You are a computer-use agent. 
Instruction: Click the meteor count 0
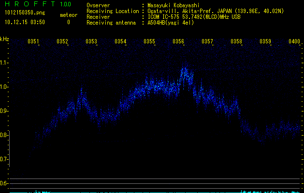69,22
